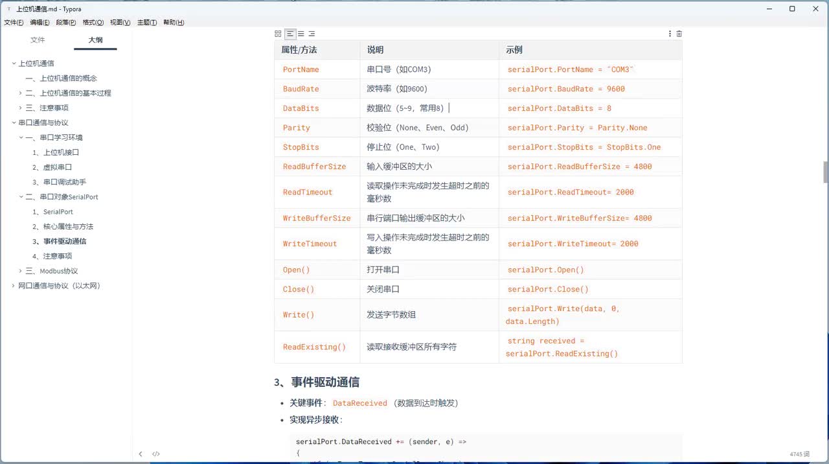Screen dimensions: 829x464
Task: Click example serialPort.Parity = Parity.None
Action: point(578,128)
